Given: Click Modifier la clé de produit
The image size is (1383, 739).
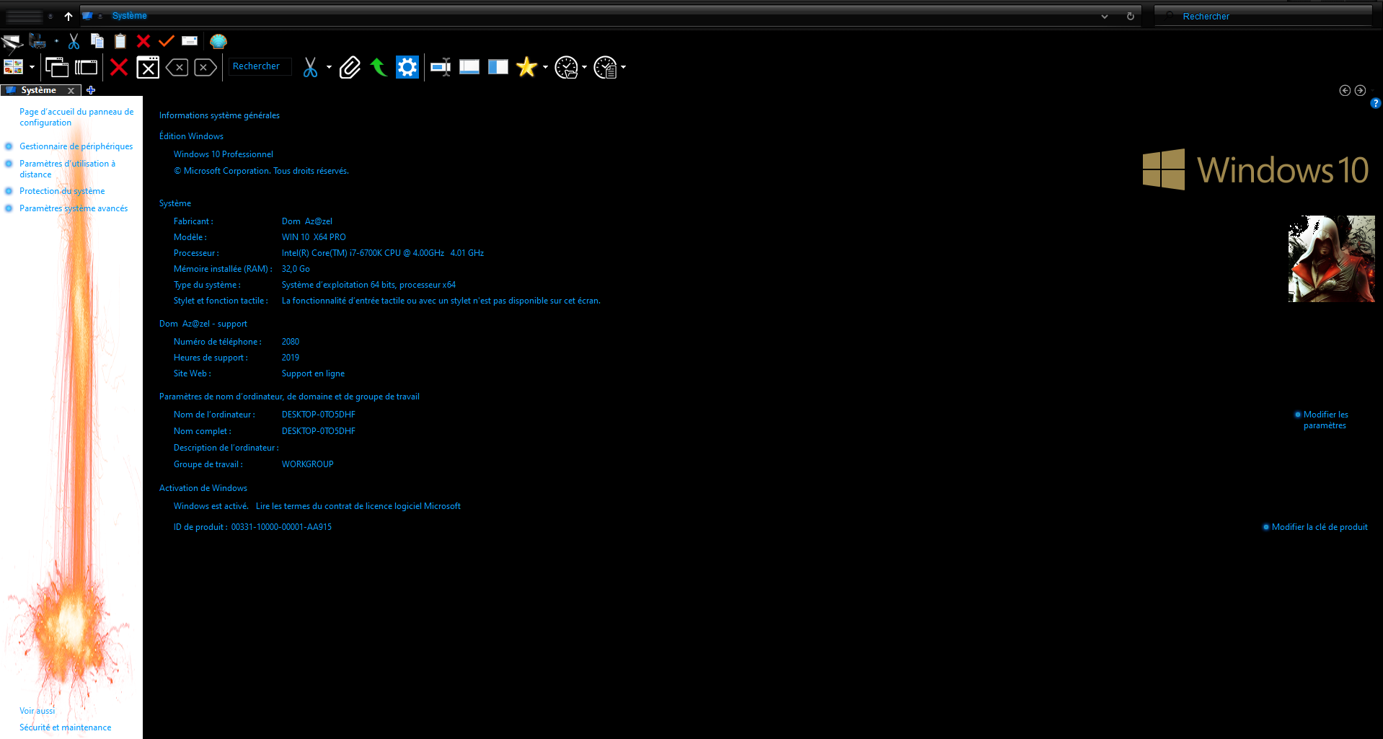Looking at the screenshot, I should 1319,527.
